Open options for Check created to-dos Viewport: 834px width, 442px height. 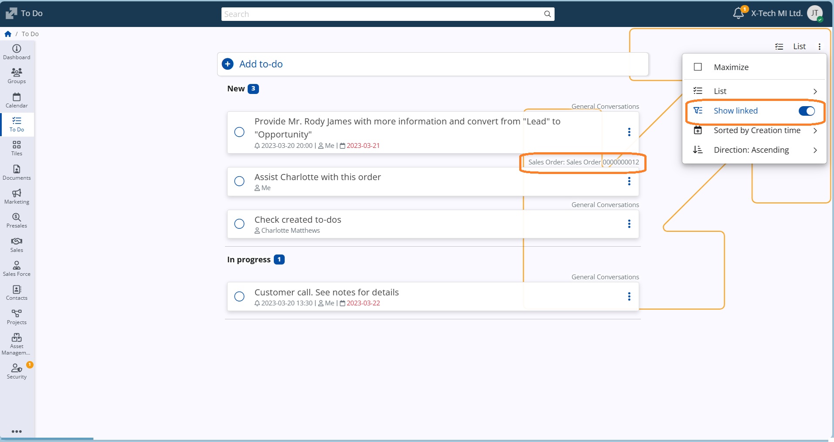point(629,224)
